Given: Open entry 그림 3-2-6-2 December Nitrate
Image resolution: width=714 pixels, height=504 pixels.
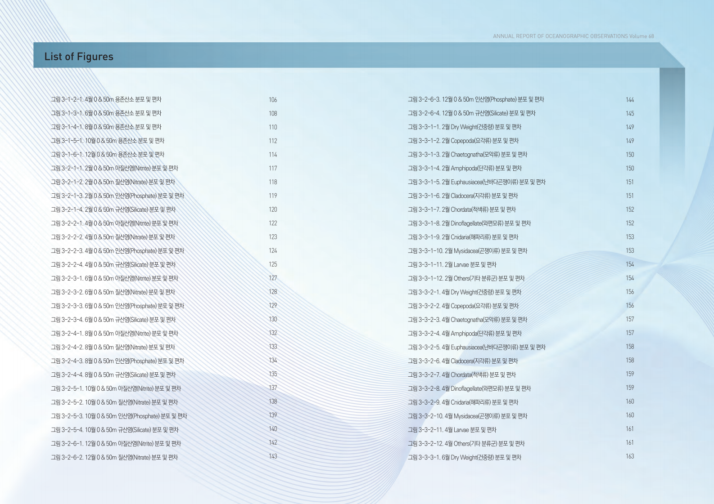Looking at the screenshot, I should (114, 457).
